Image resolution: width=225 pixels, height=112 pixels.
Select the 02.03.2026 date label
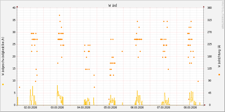(31, 107)
